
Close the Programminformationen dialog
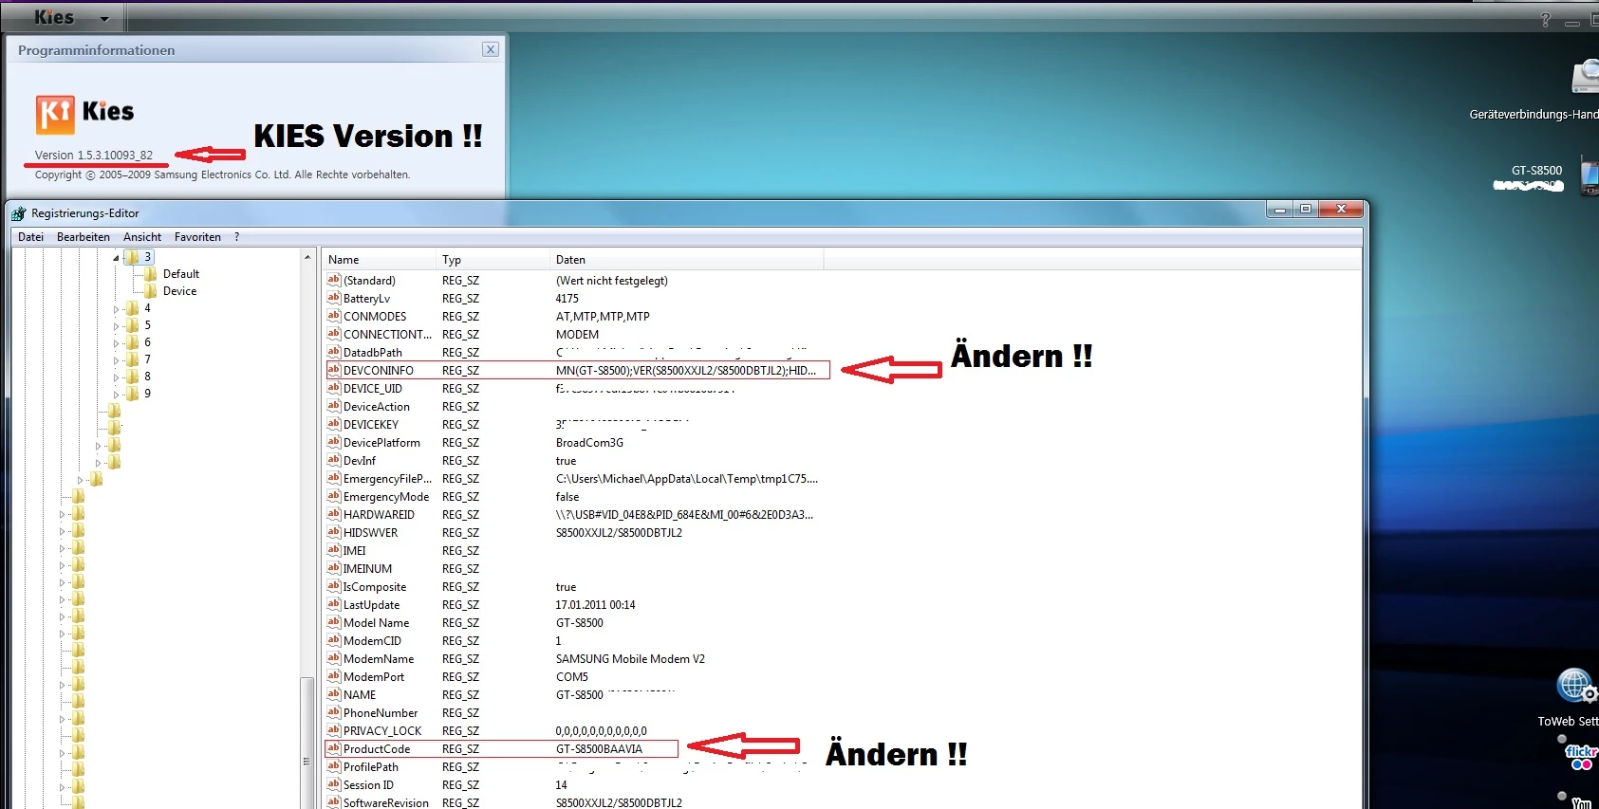(491, 49)
